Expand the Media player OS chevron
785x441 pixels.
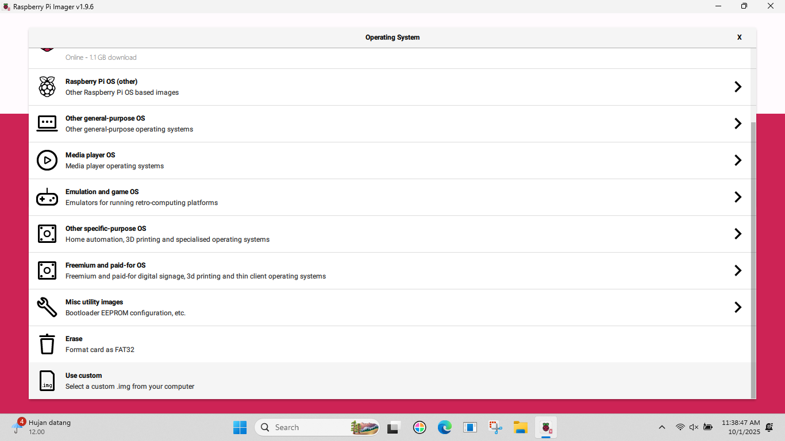pyautogui.click(x=738, y=160)
